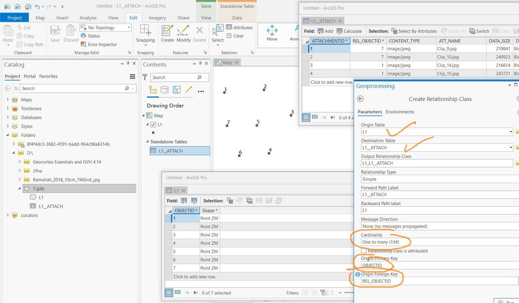Click Switch selection in L1__ATTACH table
Screen dimensions: 519x303
[x=479, y=31]
